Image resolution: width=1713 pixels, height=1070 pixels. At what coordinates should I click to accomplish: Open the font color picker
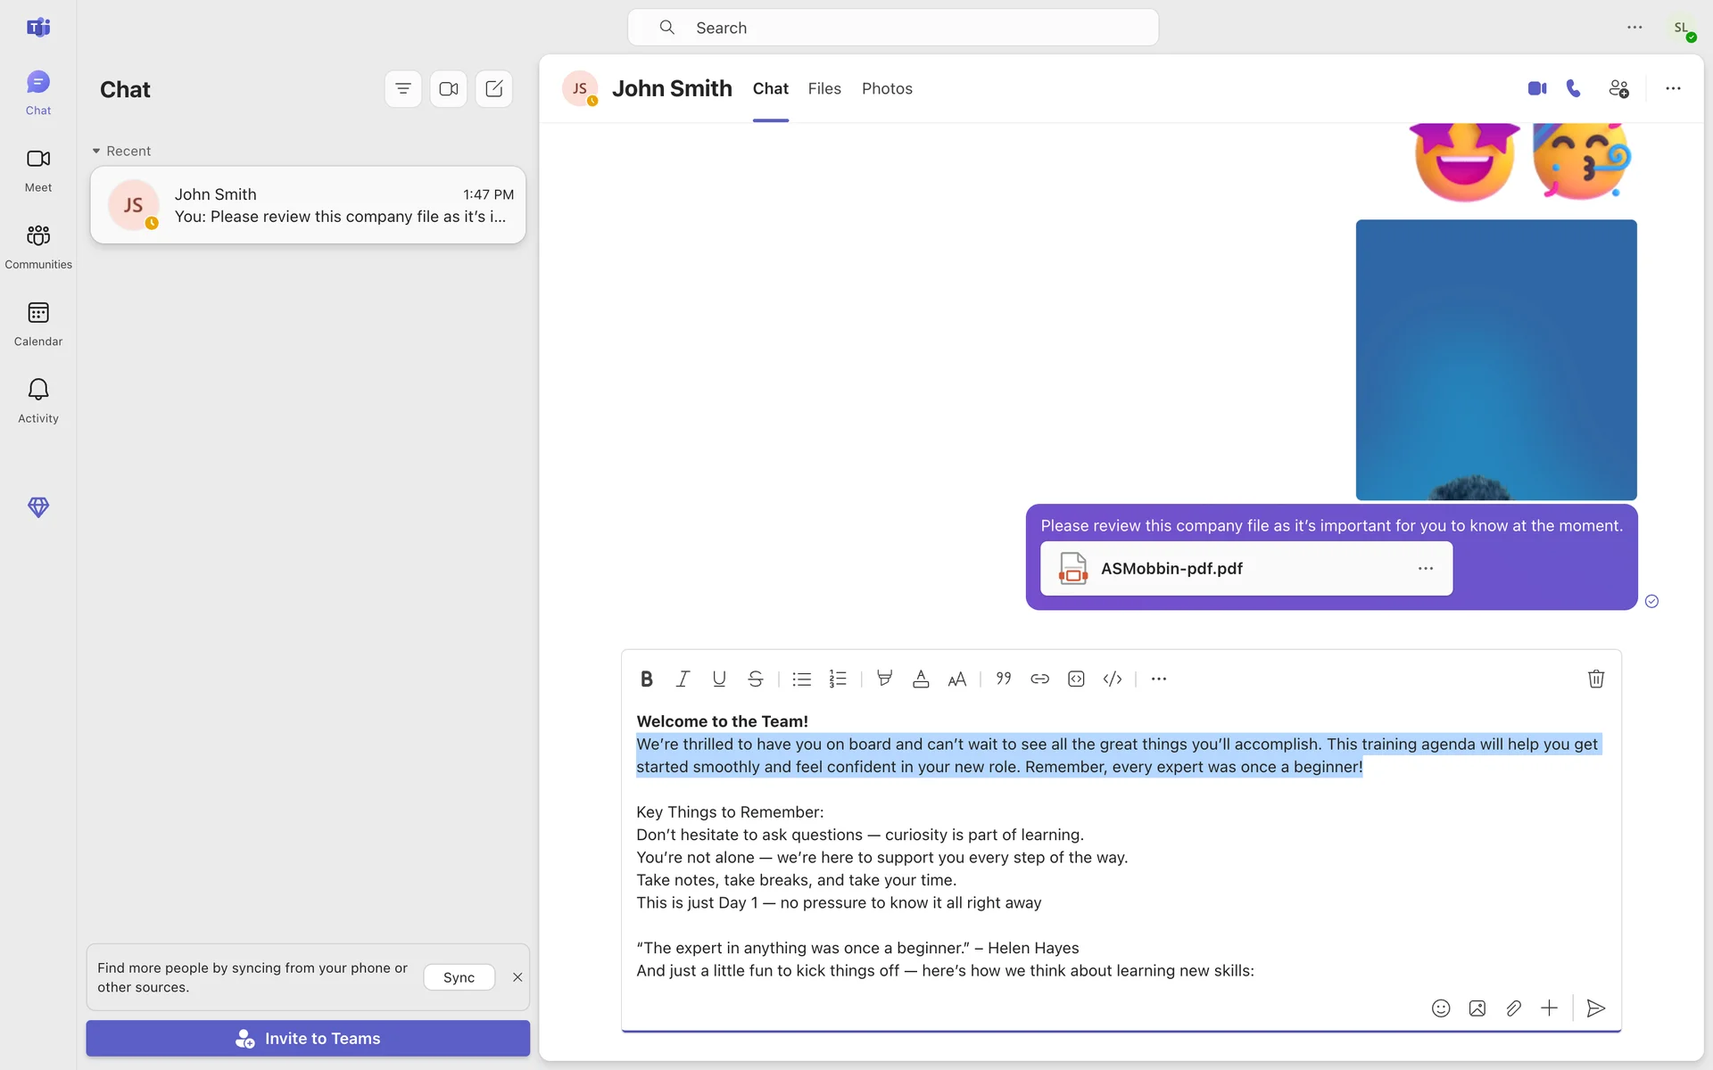(921, 679)
